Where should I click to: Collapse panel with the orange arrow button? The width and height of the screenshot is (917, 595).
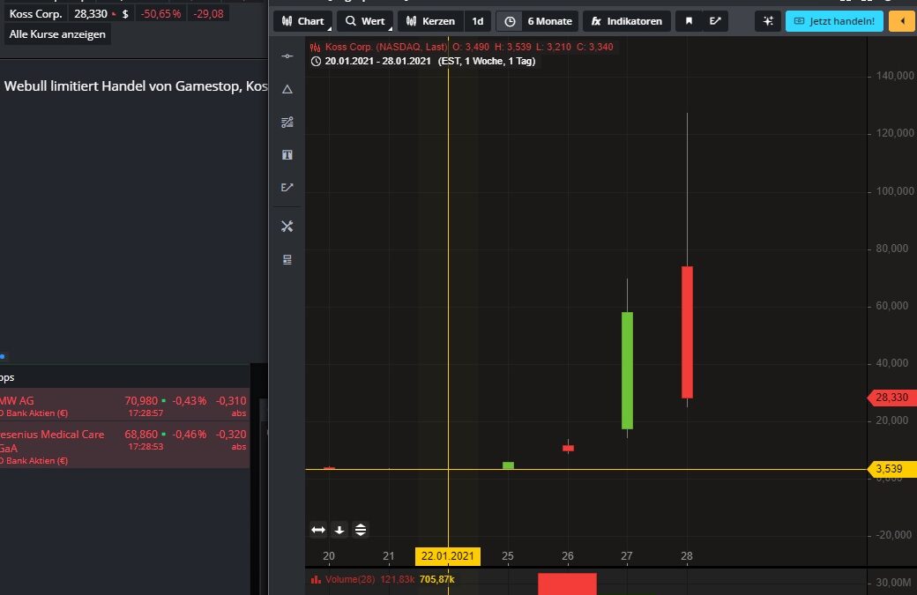coord(902,21)
